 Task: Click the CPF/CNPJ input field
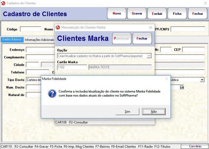[188, 29]
